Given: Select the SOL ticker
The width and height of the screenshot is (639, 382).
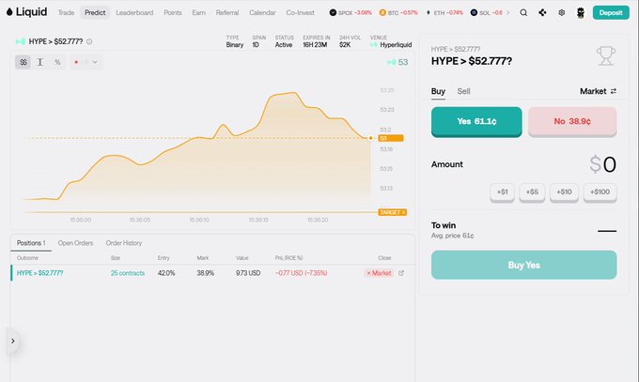Looking at the screenshot, I should (x=486, y=12).
